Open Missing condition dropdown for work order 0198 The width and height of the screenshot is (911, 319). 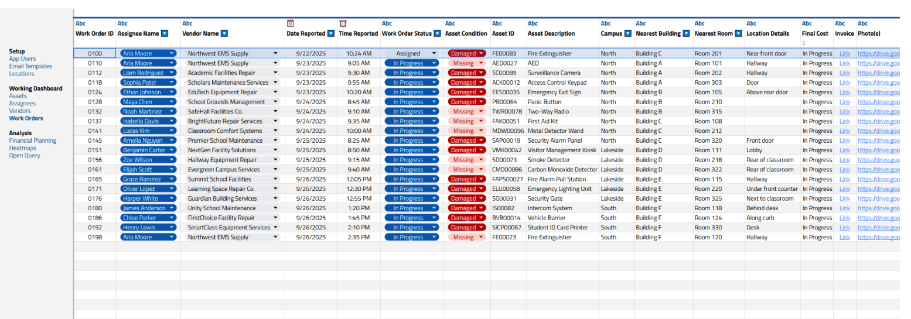pyautogui.click(x=481, y=238)
